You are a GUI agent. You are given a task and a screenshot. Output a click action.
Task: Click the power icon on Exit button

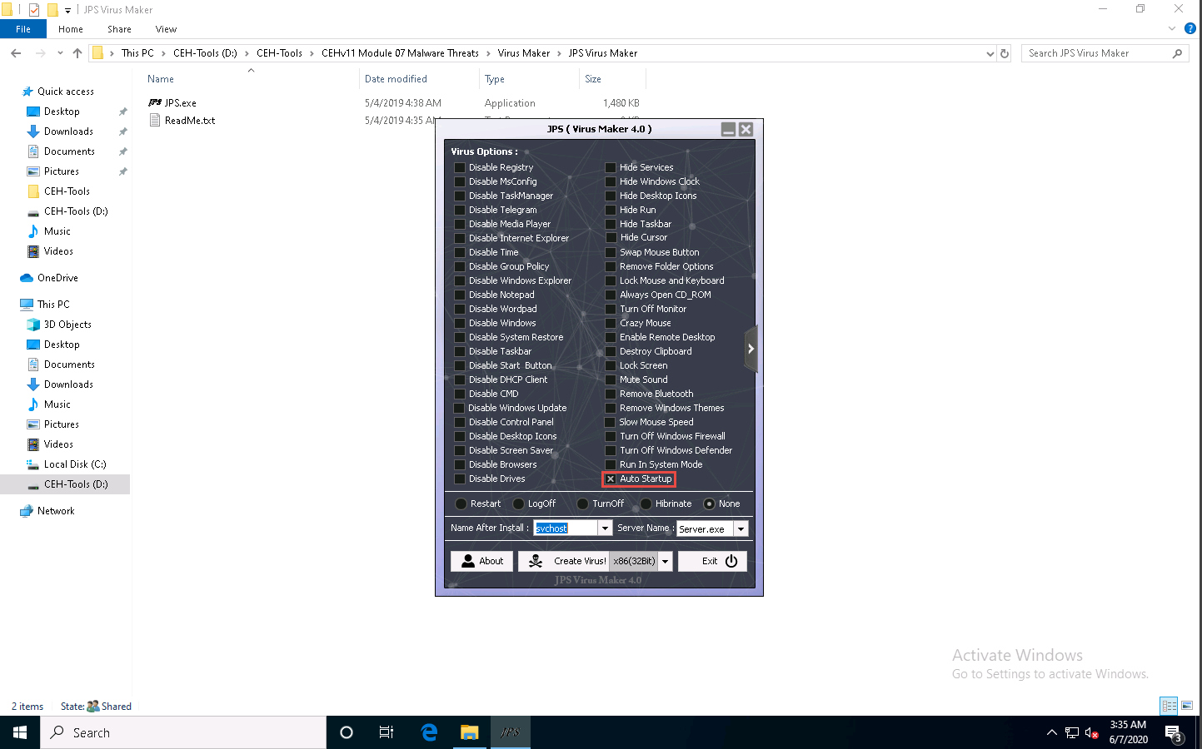click(x=731, y=561)
